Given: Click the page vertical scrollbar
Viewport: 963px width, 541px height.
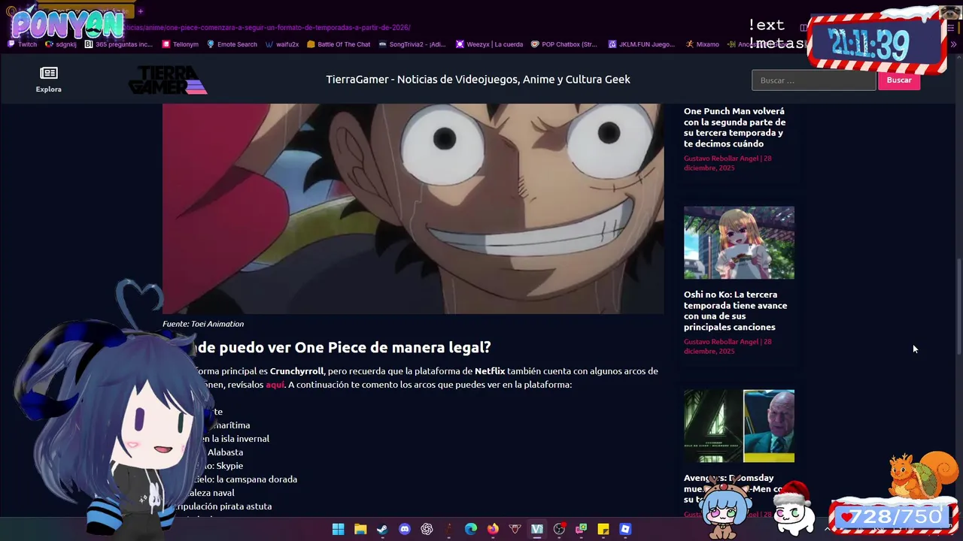Looking at the screenshot, I should [x=958, y=307].
